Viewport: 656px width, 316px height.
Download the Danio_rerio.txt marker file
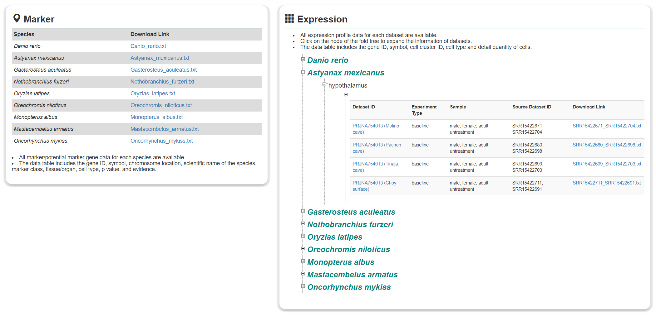click(x=148, y=46)
